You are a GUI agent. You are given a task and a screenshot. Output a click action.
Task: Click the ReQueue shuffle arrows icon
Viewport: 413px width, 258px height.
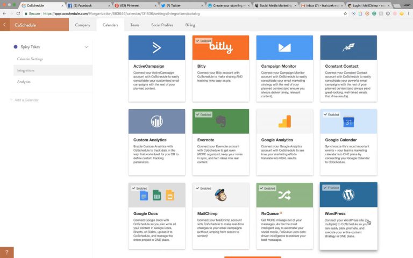tap(284, 195)
